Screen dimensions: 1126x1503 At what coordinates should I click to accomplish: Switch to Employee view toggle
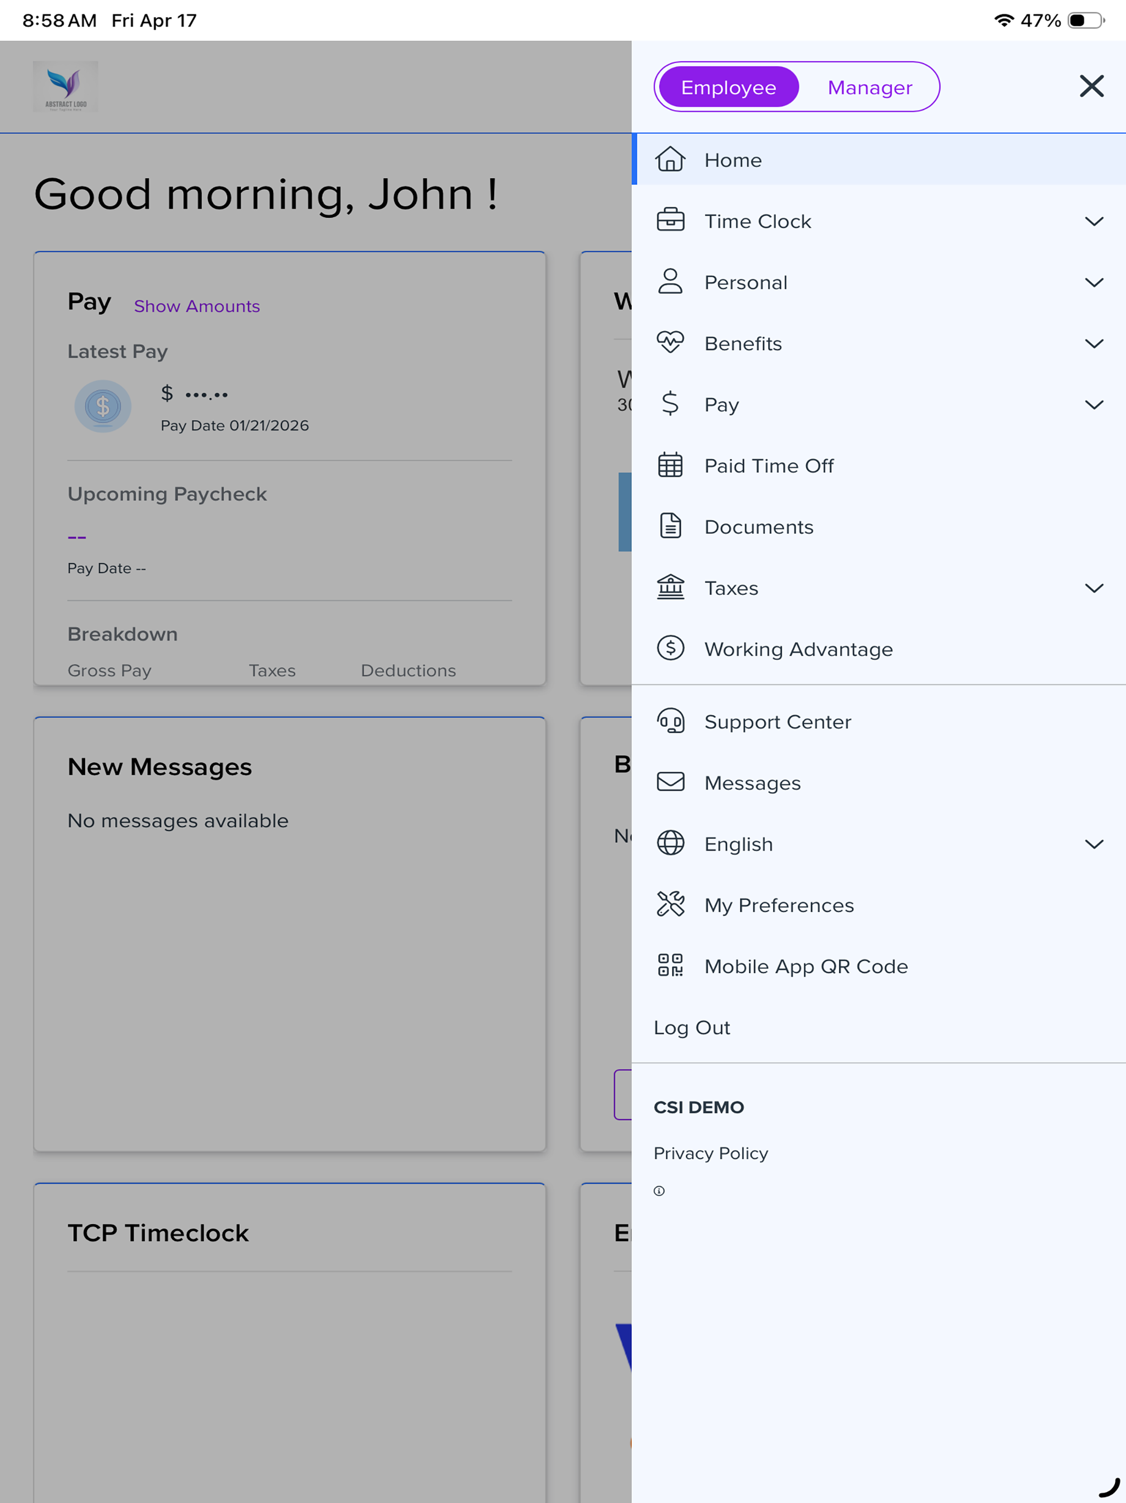click(x=728, y=87)
